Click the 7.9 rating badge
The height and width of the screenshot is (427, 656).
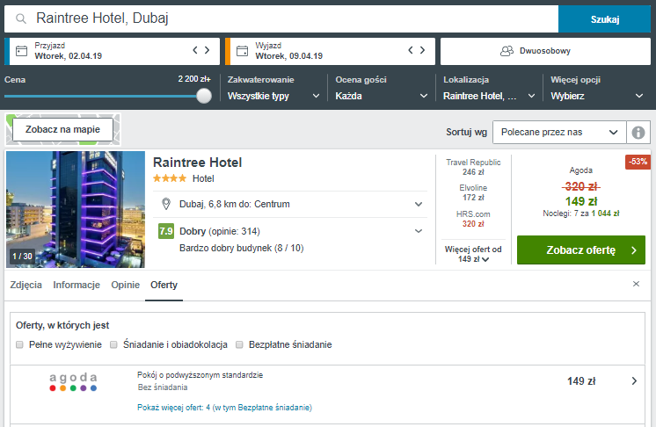coord(165,231)
